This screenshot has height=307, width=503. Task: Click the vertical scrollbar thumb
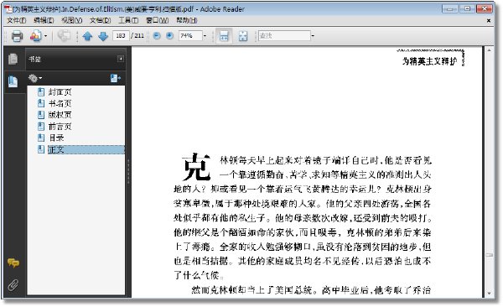(x=489, y=255)
